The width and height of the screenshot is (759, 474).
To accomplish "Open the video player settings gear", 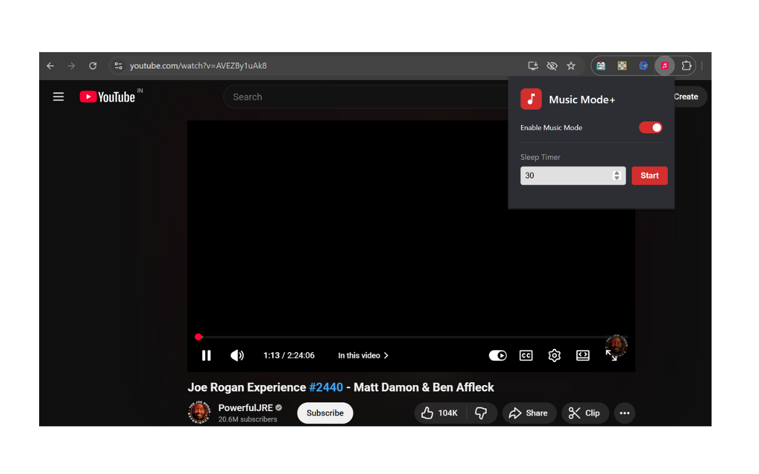I will (554, 355).
